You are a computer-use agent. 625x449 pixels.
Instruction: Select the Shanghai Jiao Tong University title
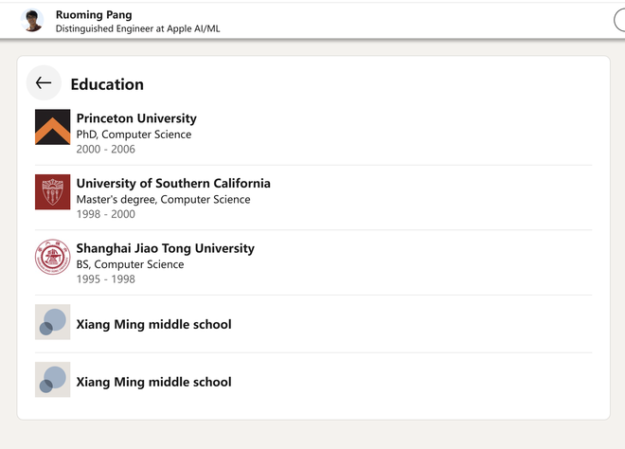coord(166,248)
